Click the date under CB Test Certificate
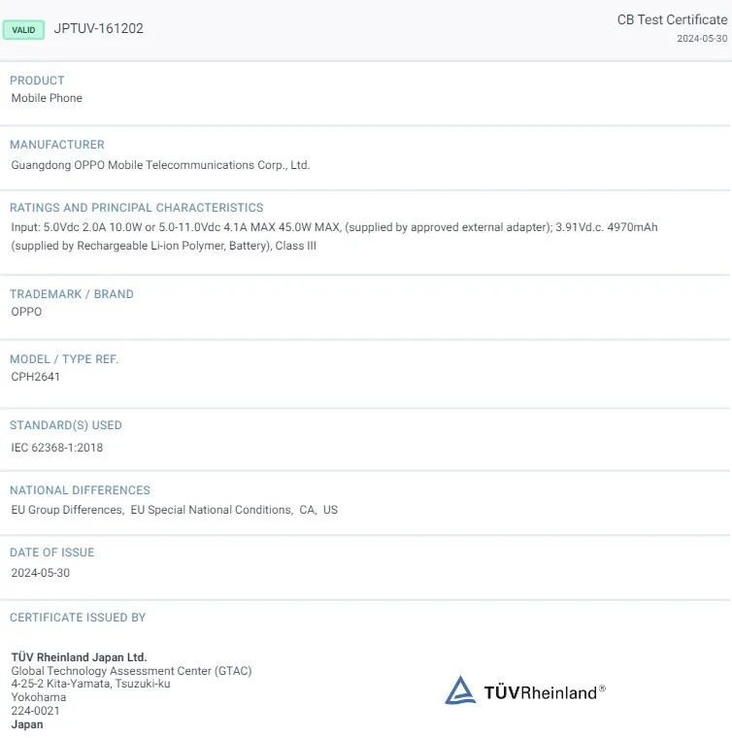This screenshot has width=732, height=738. point(701,39)
